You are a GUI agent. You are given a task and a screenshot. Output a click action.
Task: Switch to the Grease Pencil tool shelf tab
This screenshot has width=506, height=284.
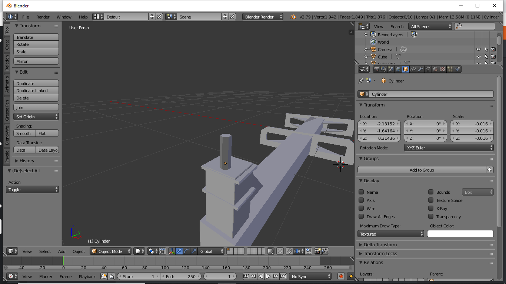tap(7, 110)
